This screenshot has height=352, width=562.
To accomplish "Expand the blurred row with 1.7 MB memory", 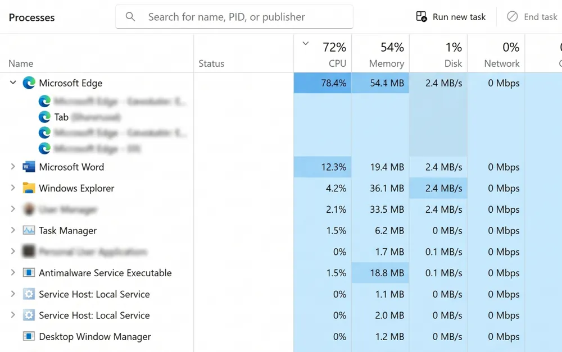I will tap(13, 251).
